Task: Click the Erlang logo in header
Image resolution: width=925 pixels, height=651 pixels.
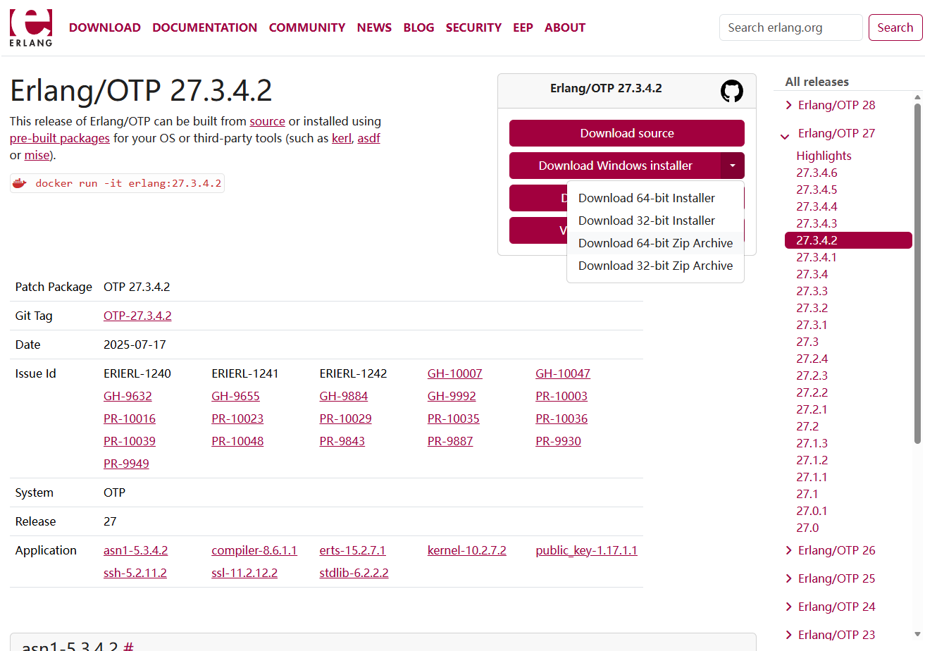Action: pyautogui.click(x=30, y=27)
